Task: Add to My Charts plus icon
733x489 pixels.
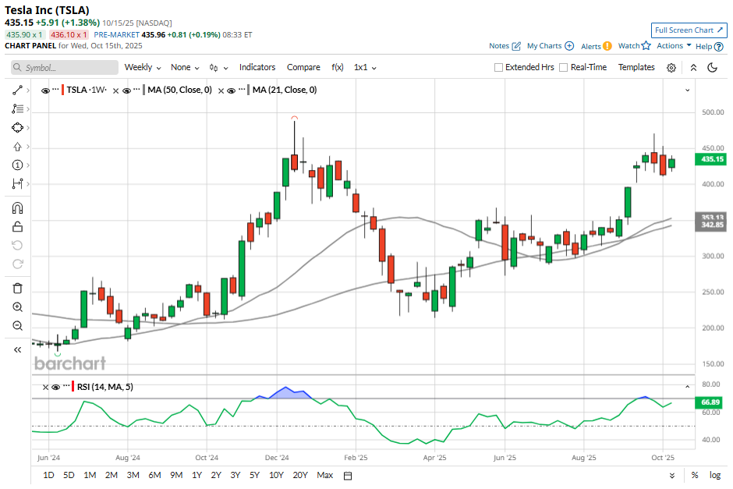Action: tap(569, 46)
